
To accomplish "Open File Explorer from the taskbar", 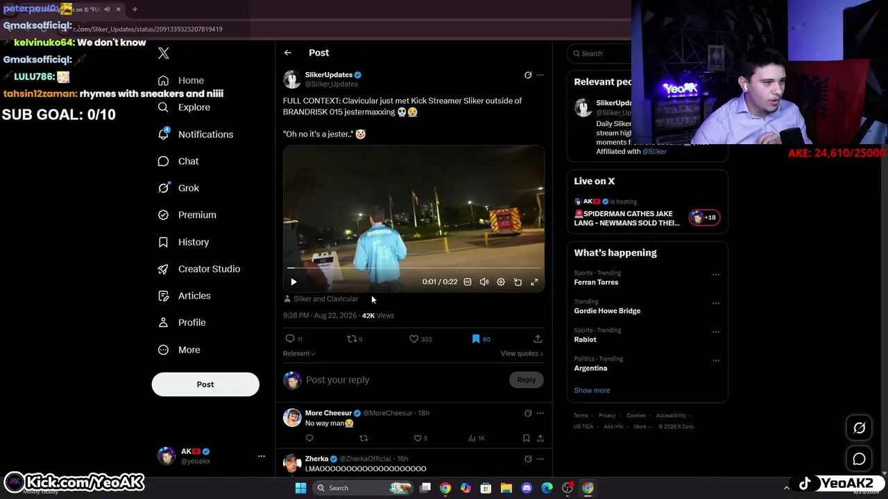I will pos(506,488).
